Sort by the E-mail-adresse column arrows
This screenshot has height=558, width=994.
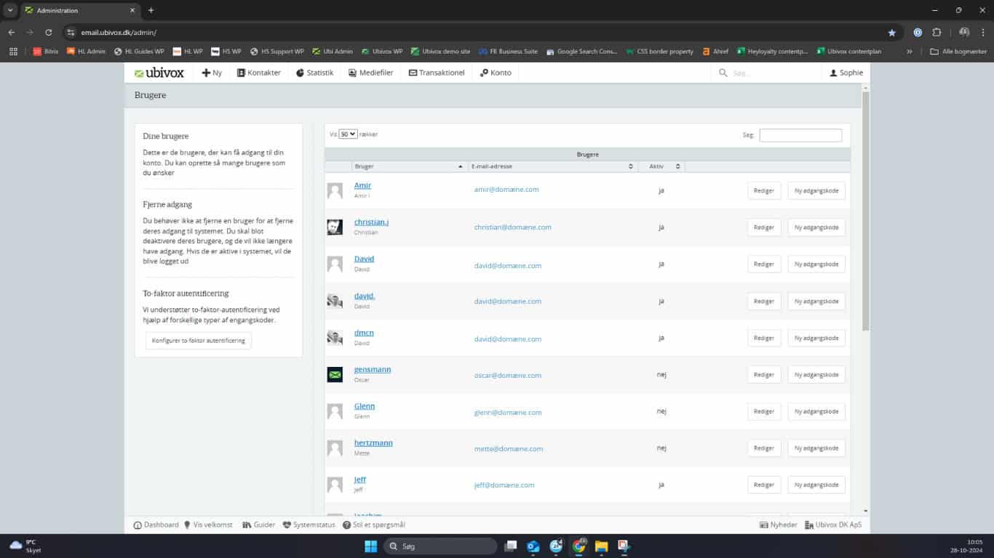[631, 166]
